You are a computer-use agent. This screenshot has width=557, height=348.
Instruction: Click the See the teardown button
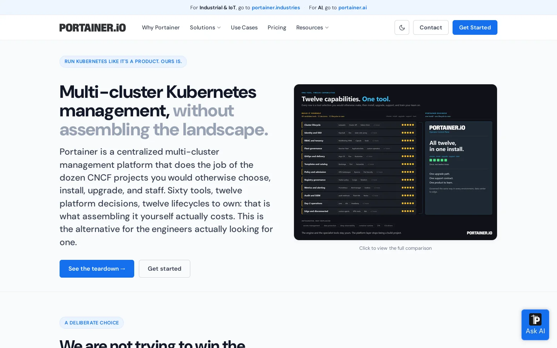coord(97,269)
